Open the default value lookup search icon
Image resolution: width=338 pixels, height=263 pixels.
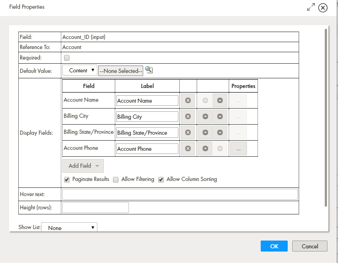149,70
